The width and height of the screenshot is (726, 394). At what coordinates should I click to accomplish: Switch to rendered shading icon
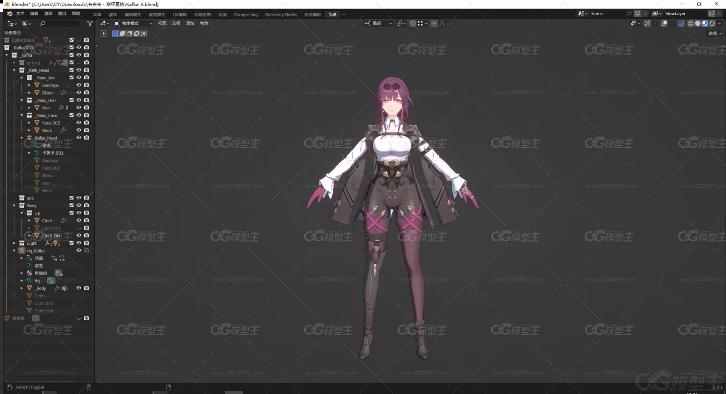point(712,24)
